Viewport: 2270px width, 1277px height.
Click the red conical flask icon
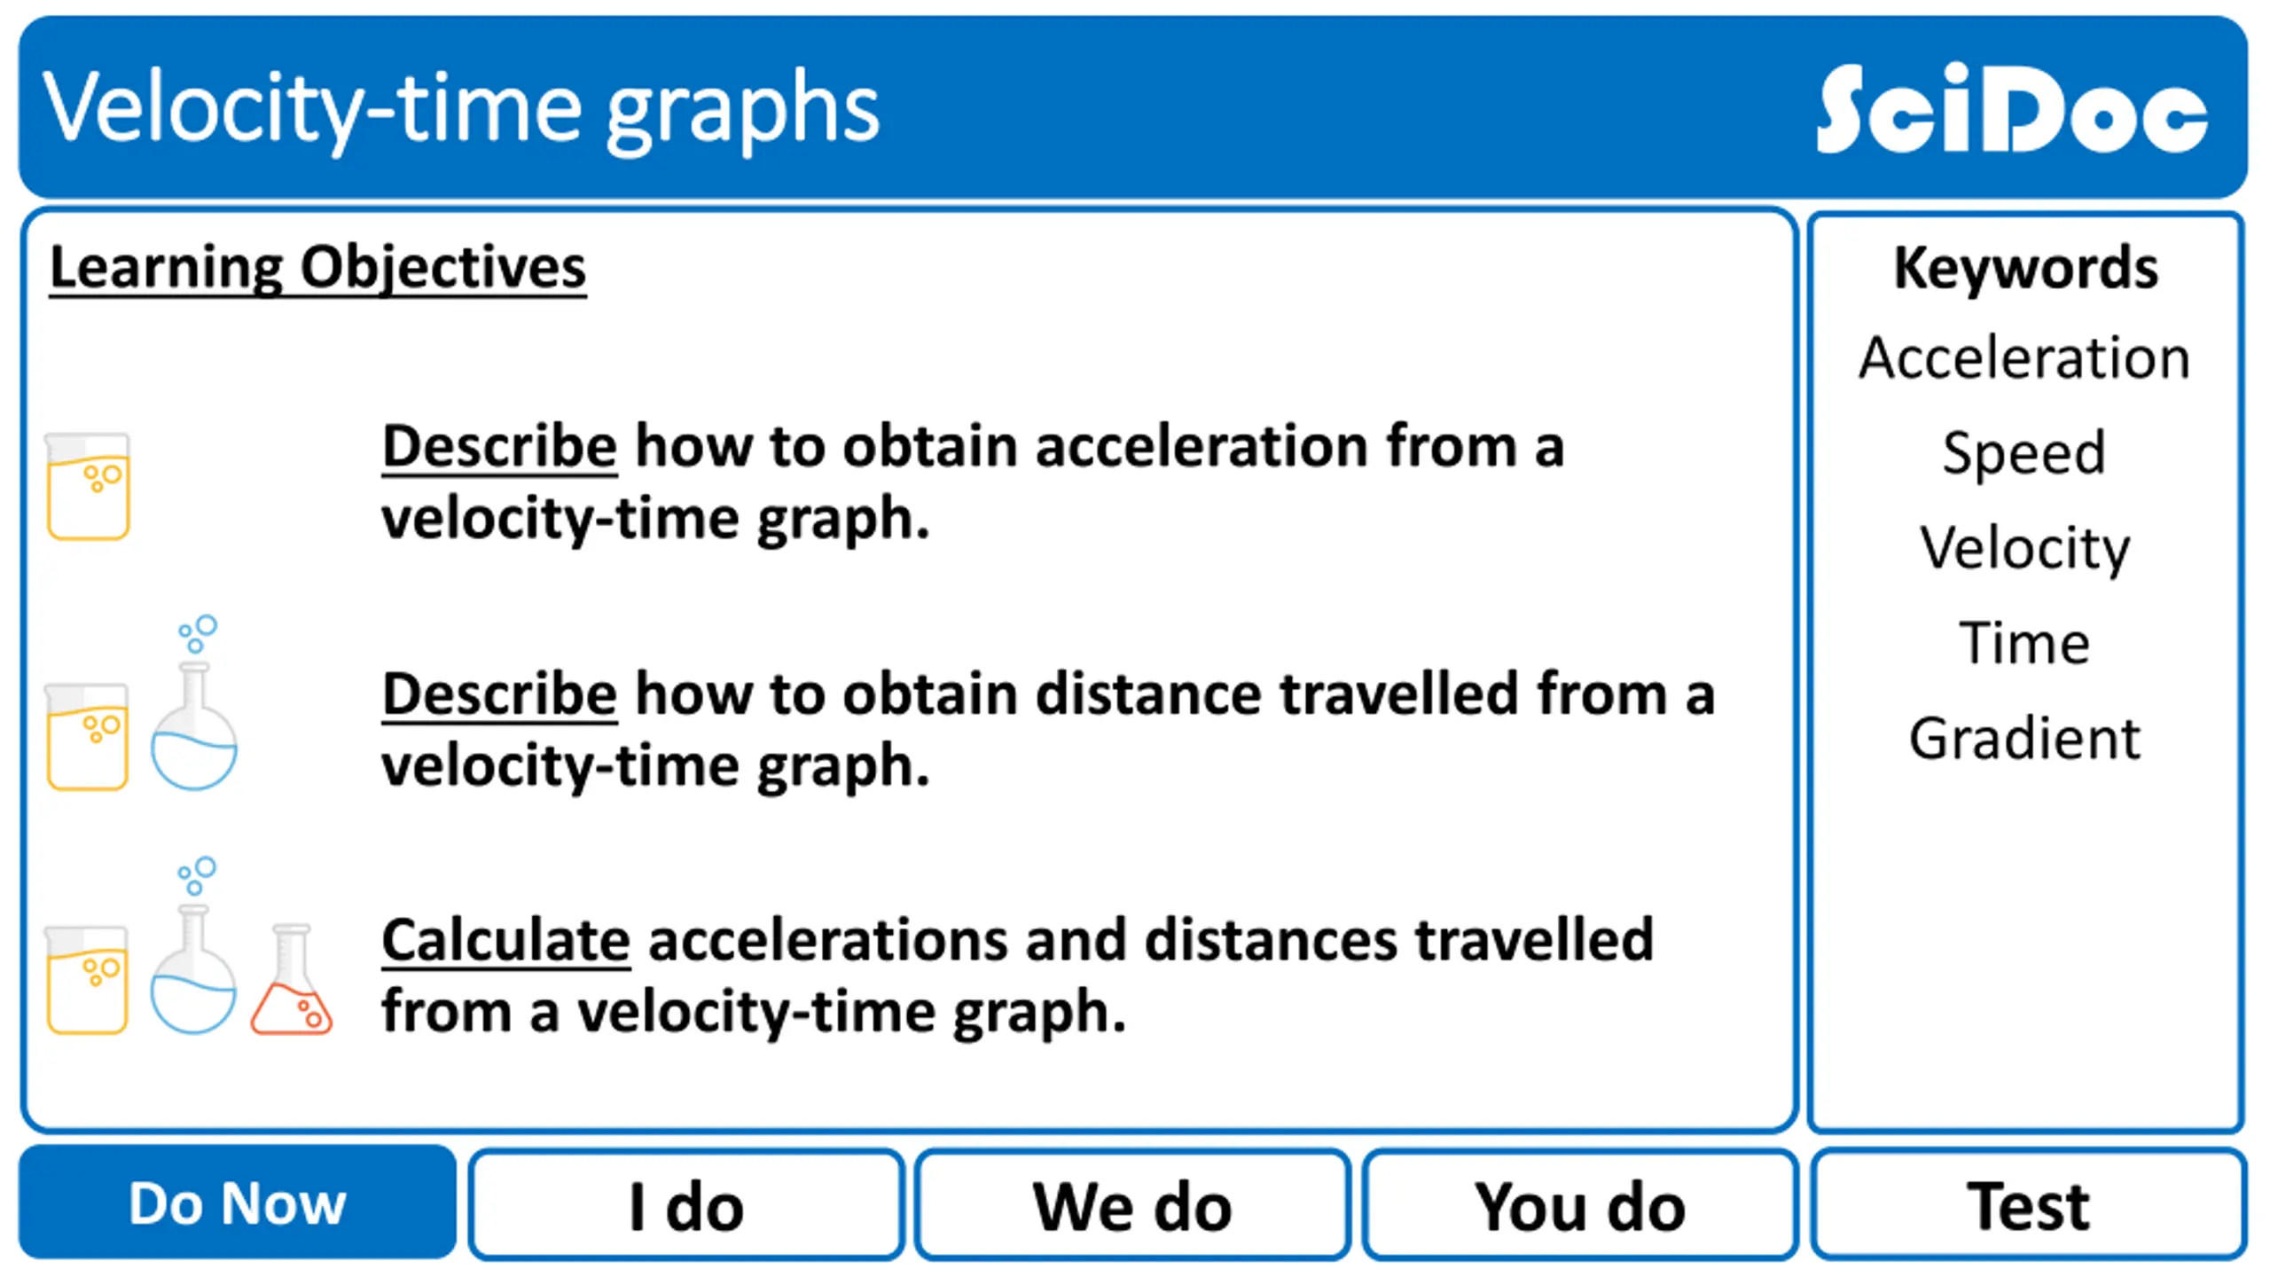(291, 980)
